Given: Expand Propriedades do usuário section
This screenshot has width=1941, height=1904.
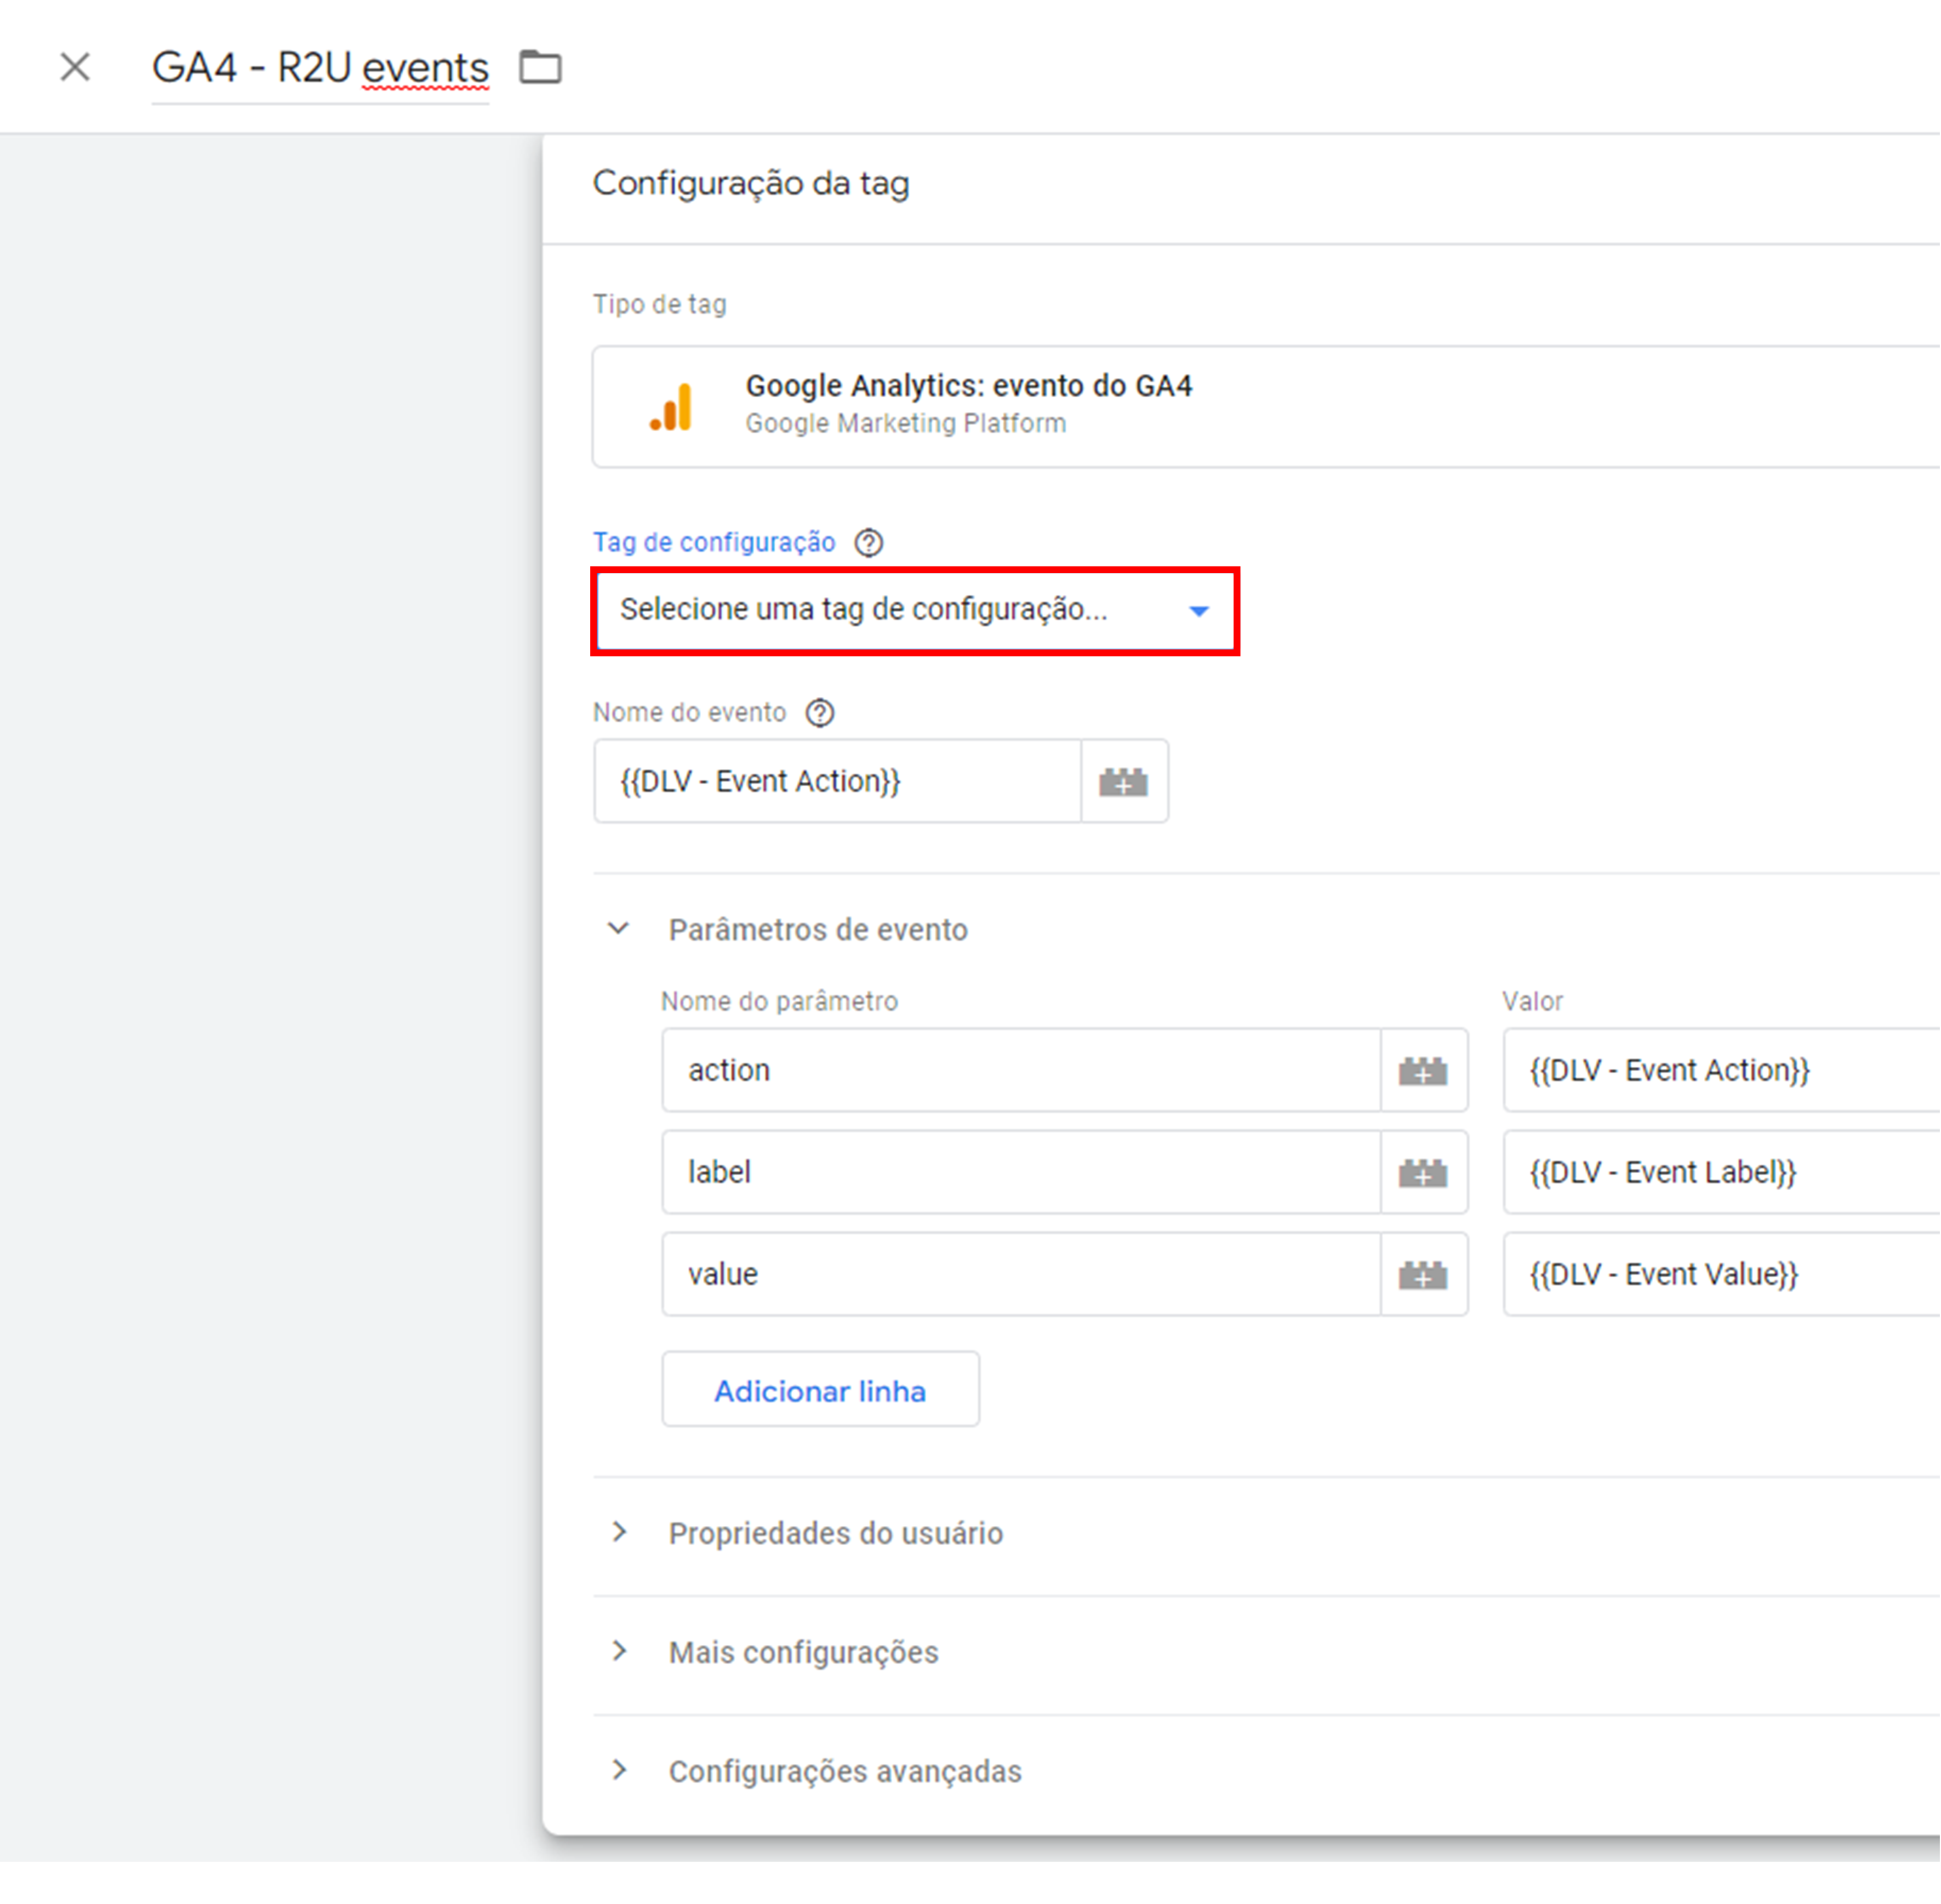Looking at the screenshot, I should pos(619,1533).
